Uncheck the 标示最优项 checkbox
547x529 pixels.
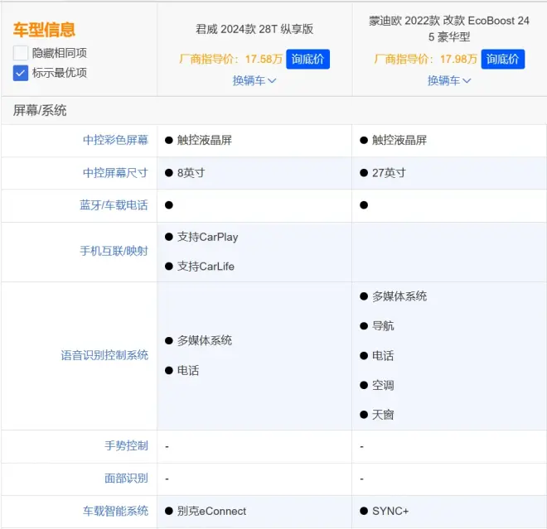pos(21,73)
